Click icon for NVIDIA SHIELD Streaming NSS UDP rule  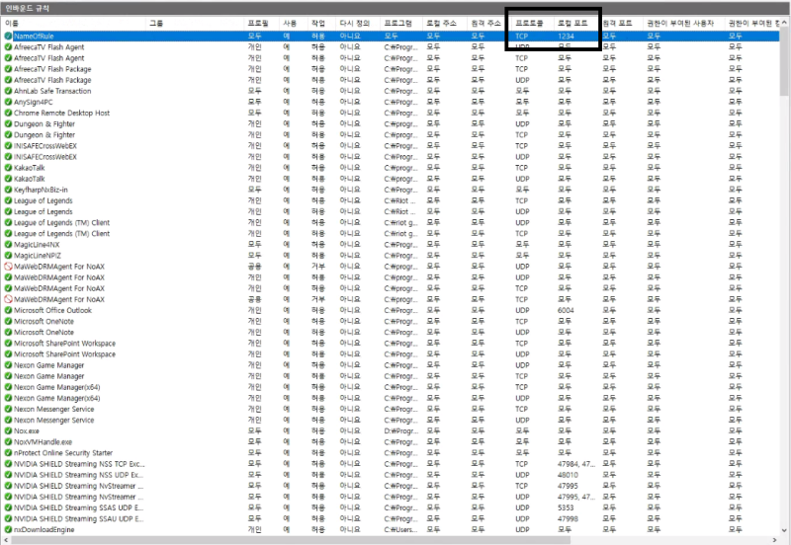(8, 475)
